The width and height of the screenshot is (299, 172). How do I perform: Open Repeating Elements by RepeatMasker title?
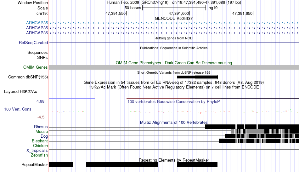(174, 160)
